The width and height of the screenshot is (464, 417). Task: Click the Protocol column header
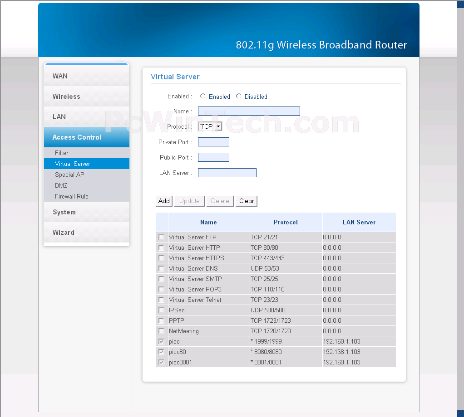[x=286, y=222]
